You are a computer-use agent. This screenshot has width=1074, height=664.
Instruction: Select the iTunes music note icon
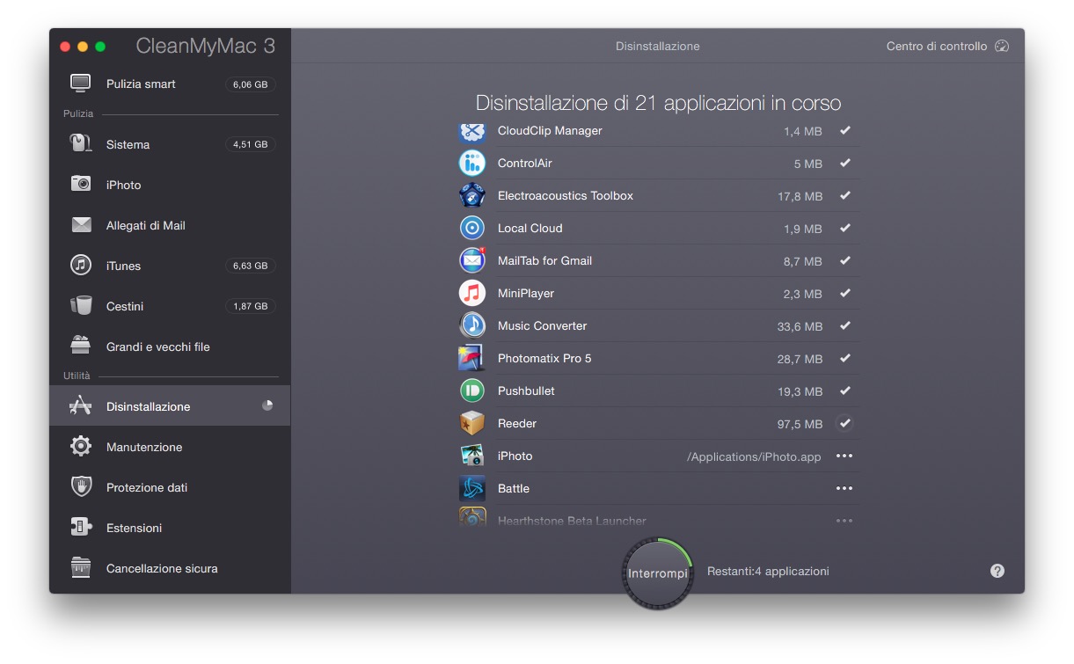81,265
